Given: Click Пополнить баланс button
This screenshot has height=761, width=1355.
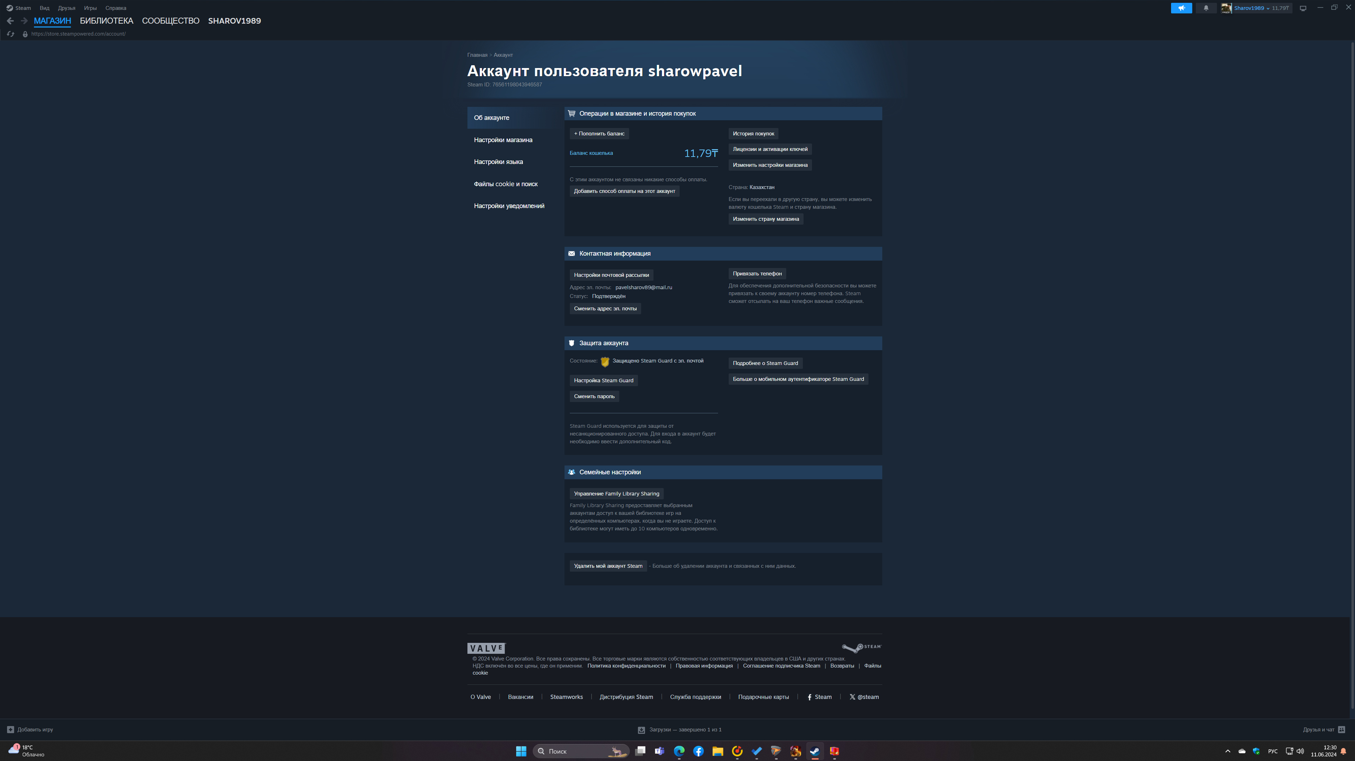Looking at the screenshot, I should (599, 134).
